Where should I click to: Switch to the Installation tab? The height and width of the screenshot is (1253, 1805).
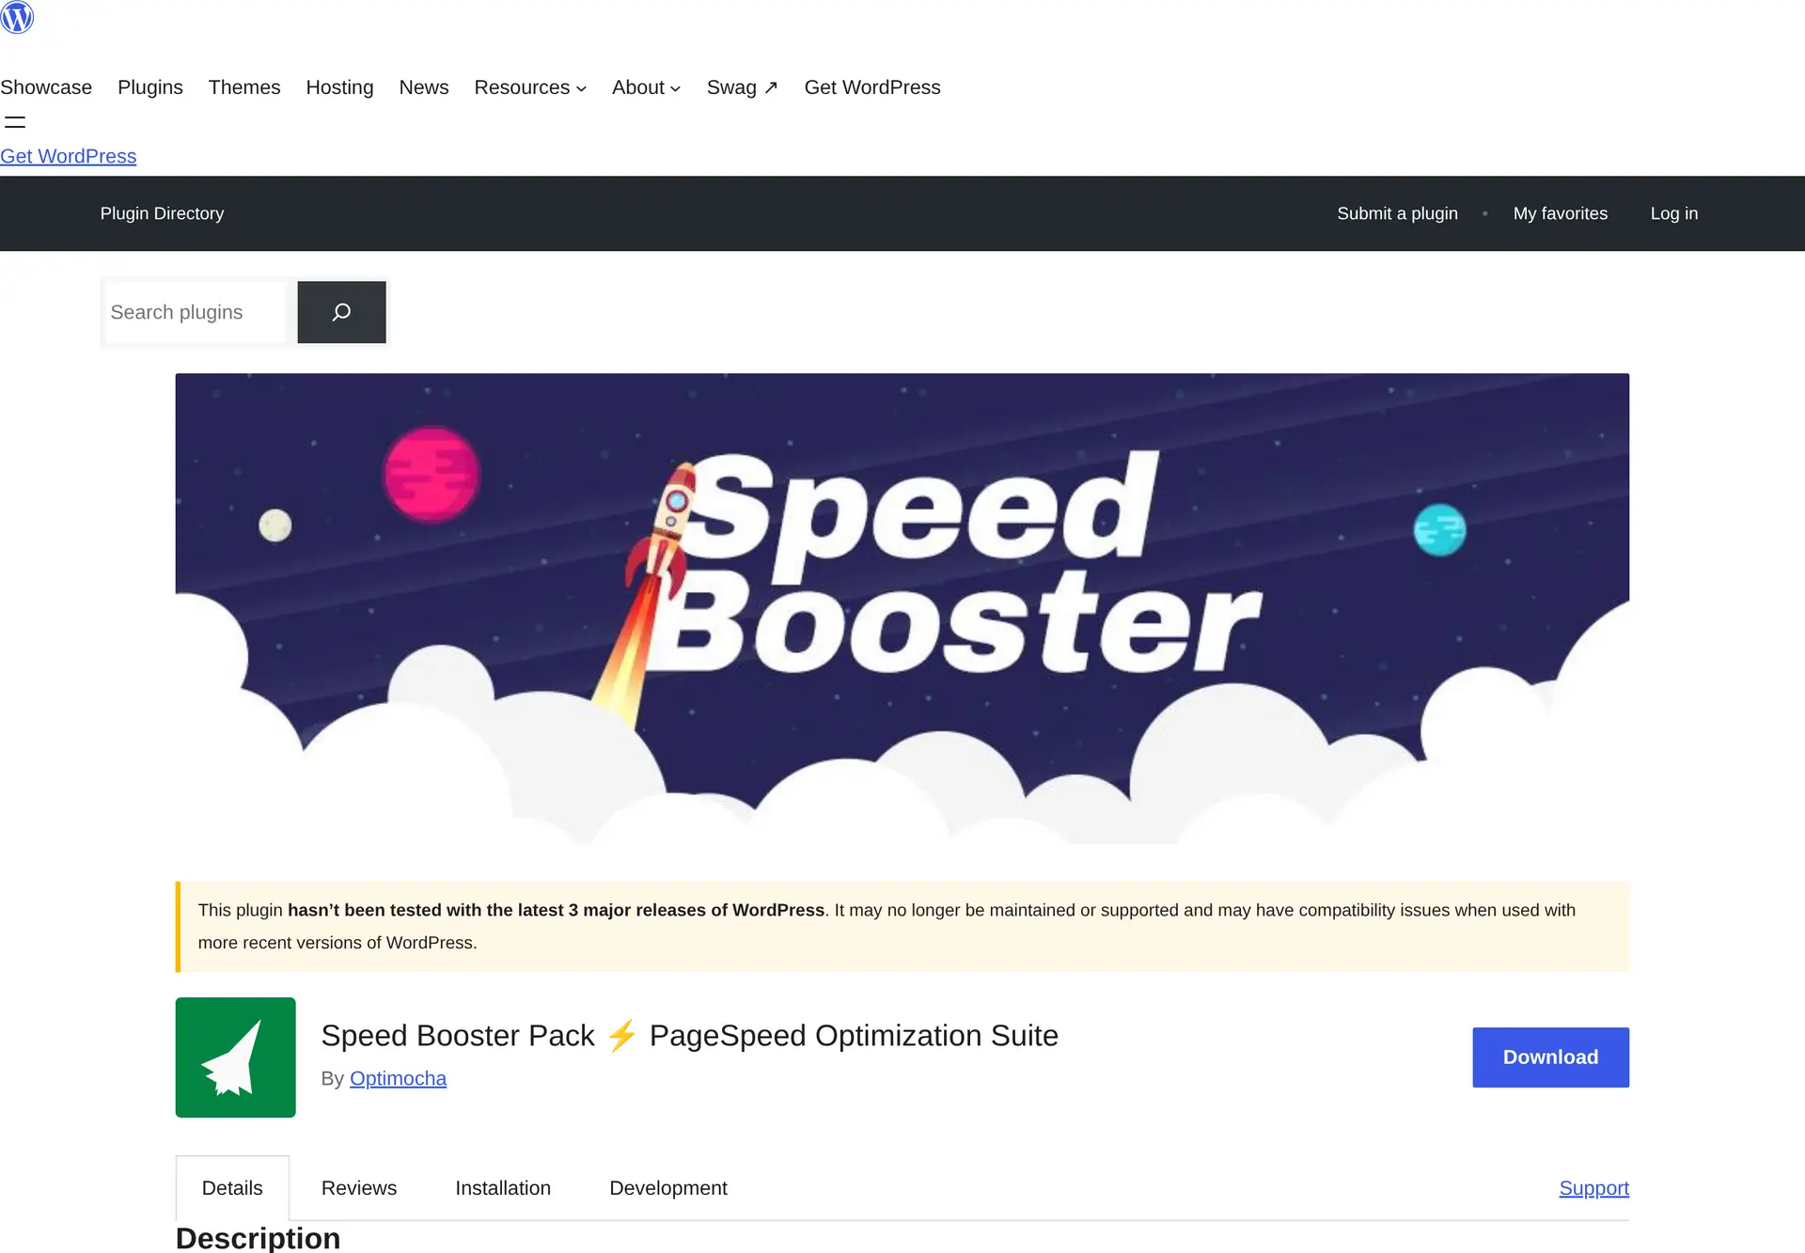[x=503, y=1188]
